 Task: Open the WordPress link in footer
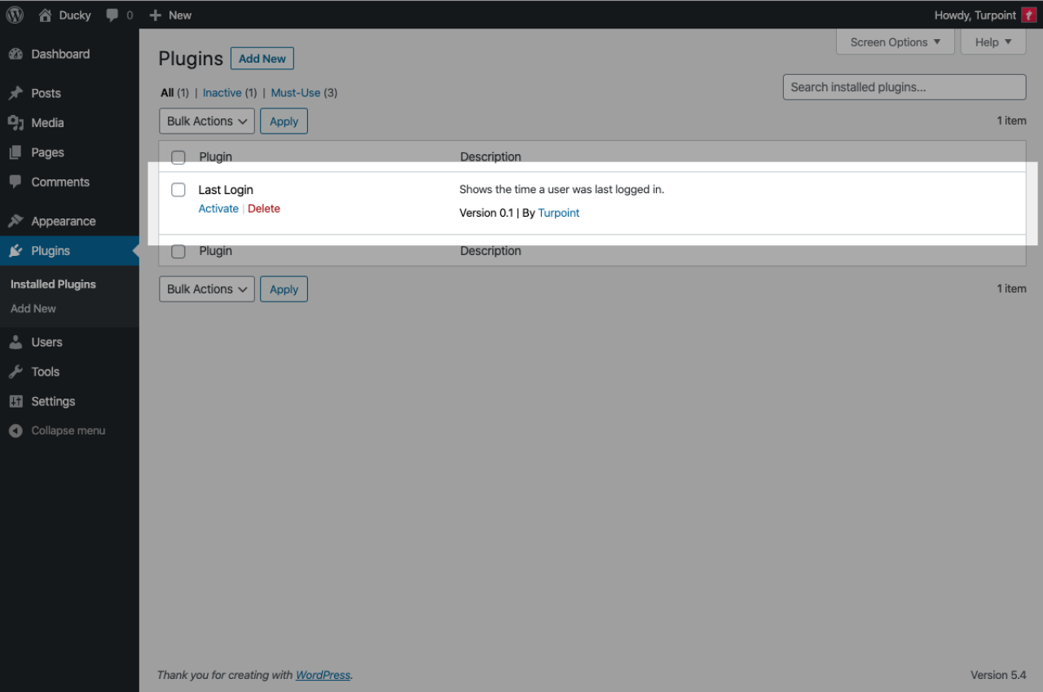[323, 675]
